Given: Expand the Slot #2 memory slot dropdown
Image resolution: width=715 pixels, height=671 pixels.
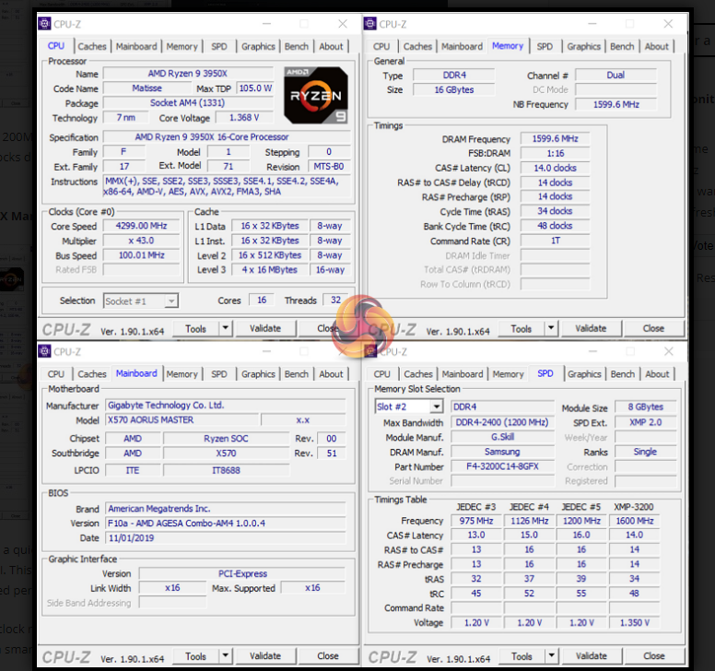Looking at the screenshot, I should (x=437, y=406).
